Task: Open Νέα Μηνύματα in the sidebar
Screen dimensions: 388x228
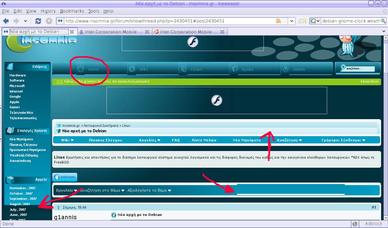Action: pos(21,139)
